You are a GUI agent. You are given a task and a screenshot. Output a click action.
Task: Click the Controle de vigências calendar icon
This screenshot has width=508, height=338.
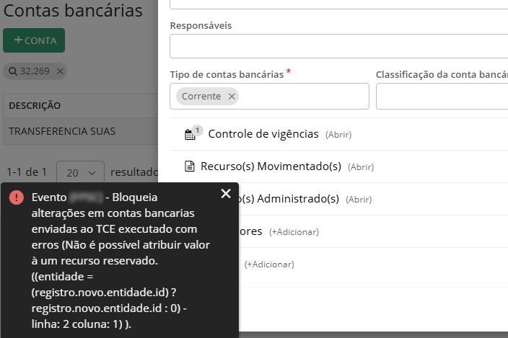(x=190, y=135)
